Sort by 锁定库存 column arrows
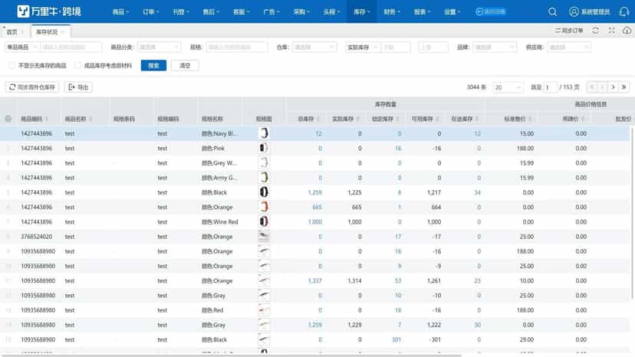This screenshot has width=635, height=357. [398, 119]
